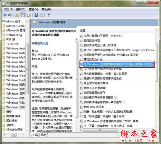Click the Forward arrow toolbar icon
The image size is (161, 144).
[10, 15]
